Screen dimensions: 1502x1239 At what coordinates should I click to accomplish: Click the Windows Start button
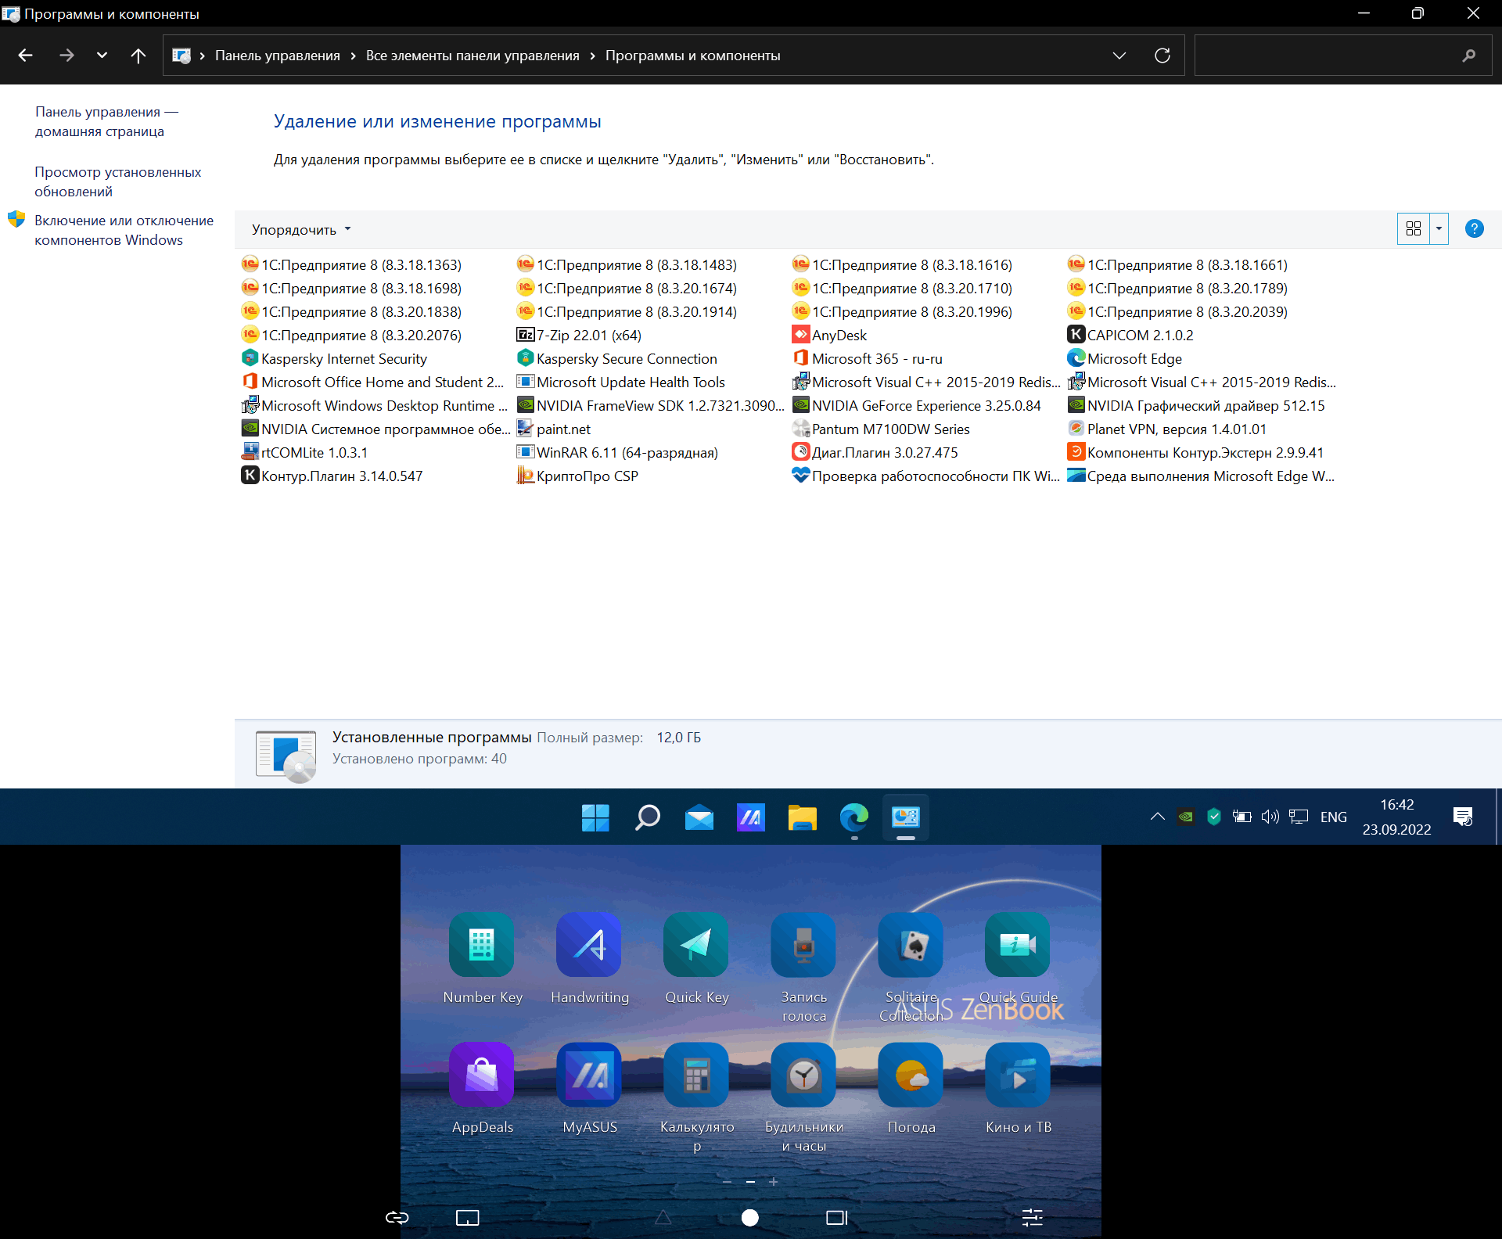pyautogui.click(x=595, y=818)
